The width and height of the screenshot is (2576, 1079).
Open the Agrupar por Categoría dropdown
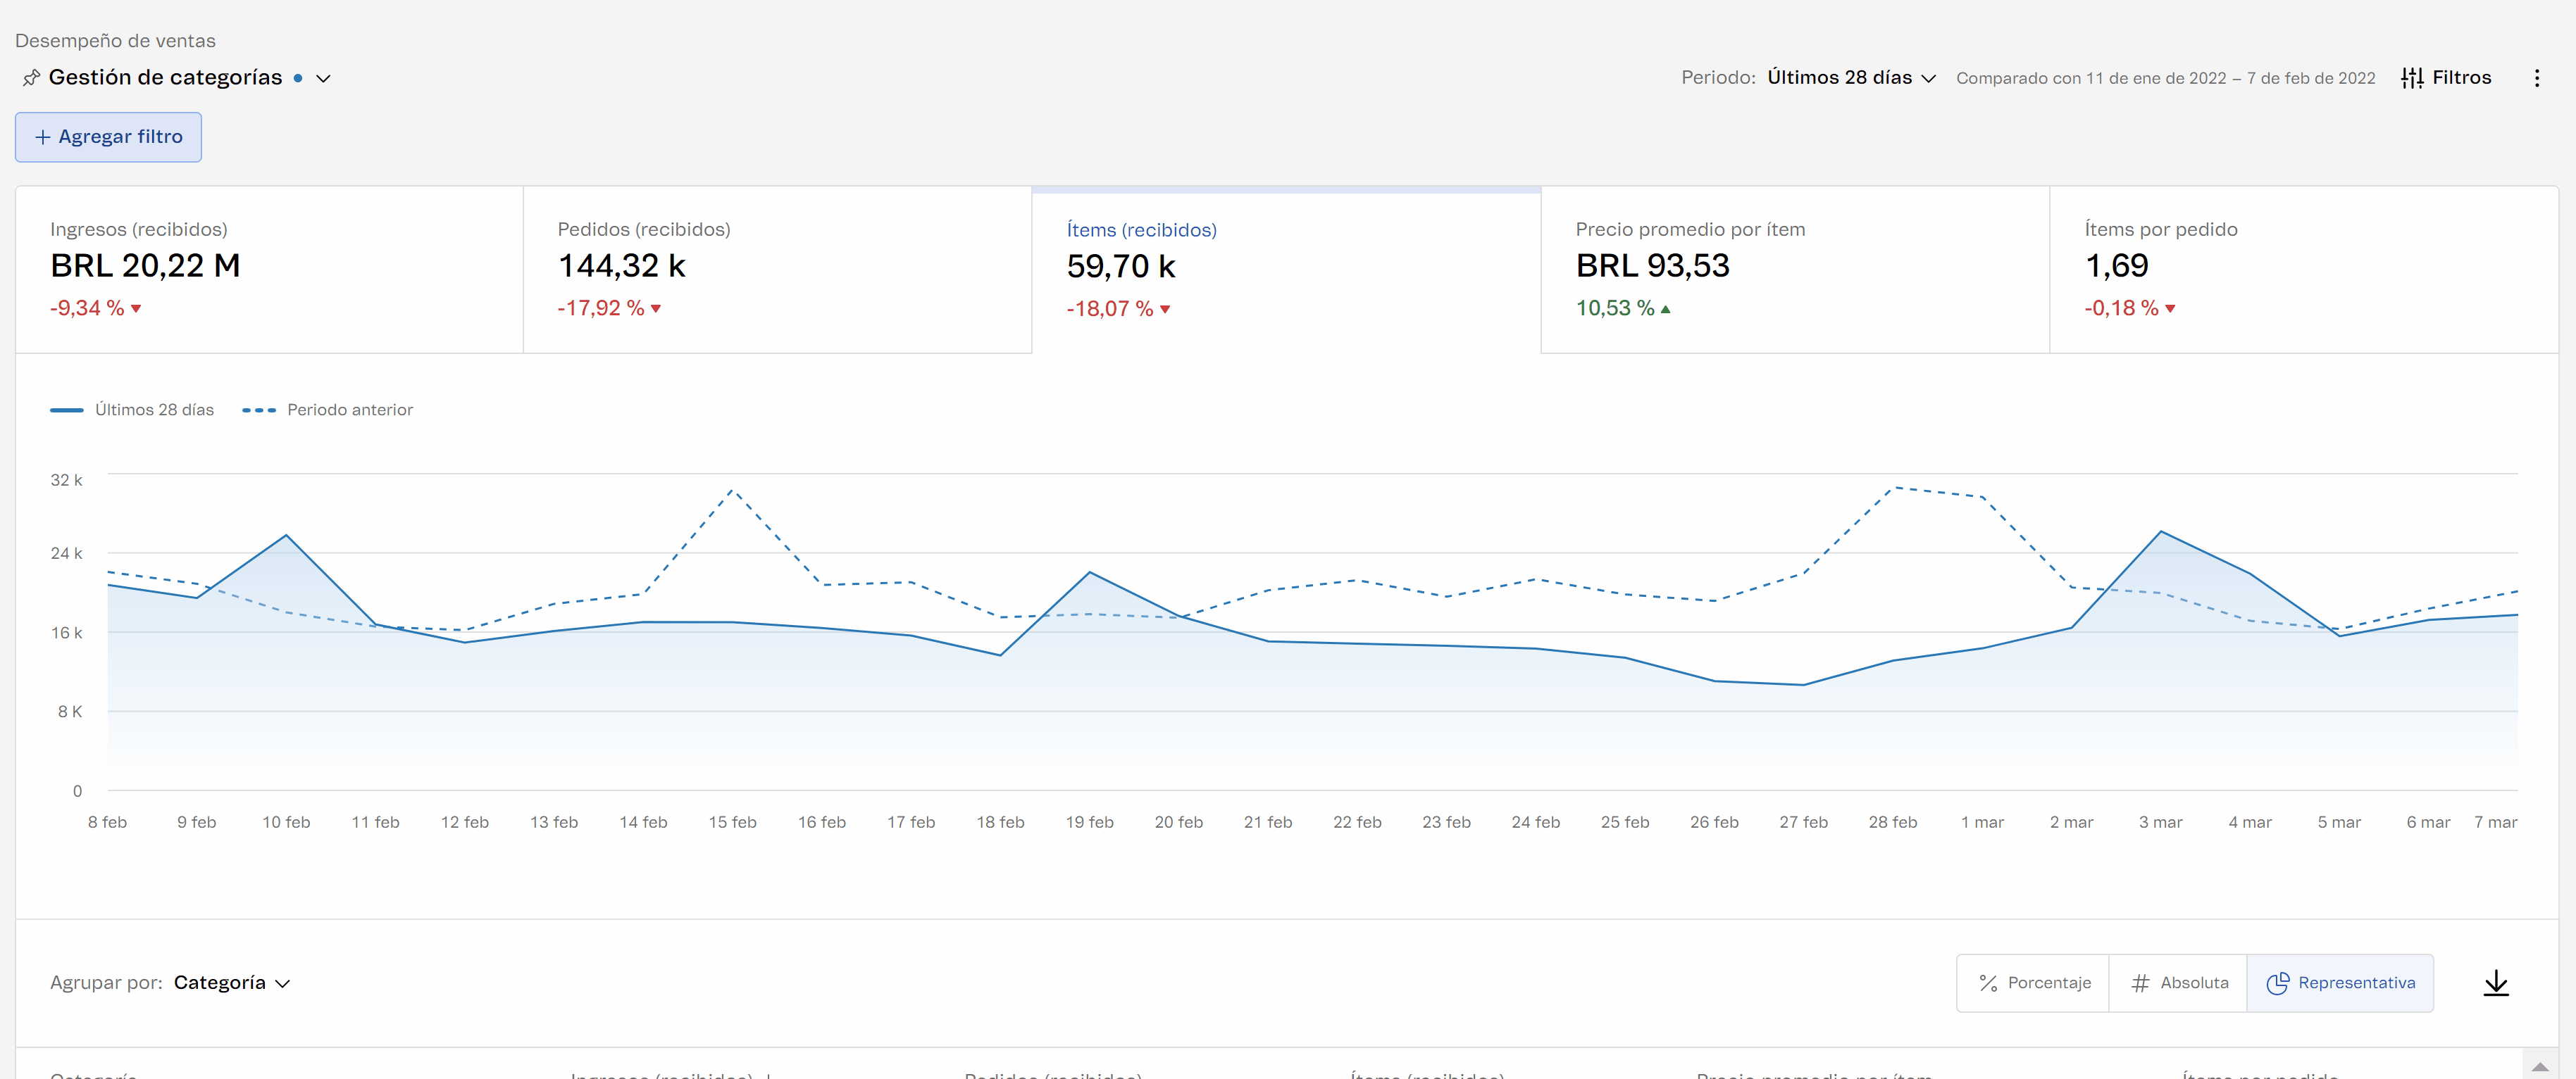pos(231,983)
